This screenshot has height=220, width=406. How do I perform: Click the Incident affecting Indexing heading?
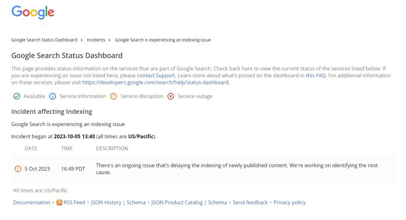(x=52, y=111)
